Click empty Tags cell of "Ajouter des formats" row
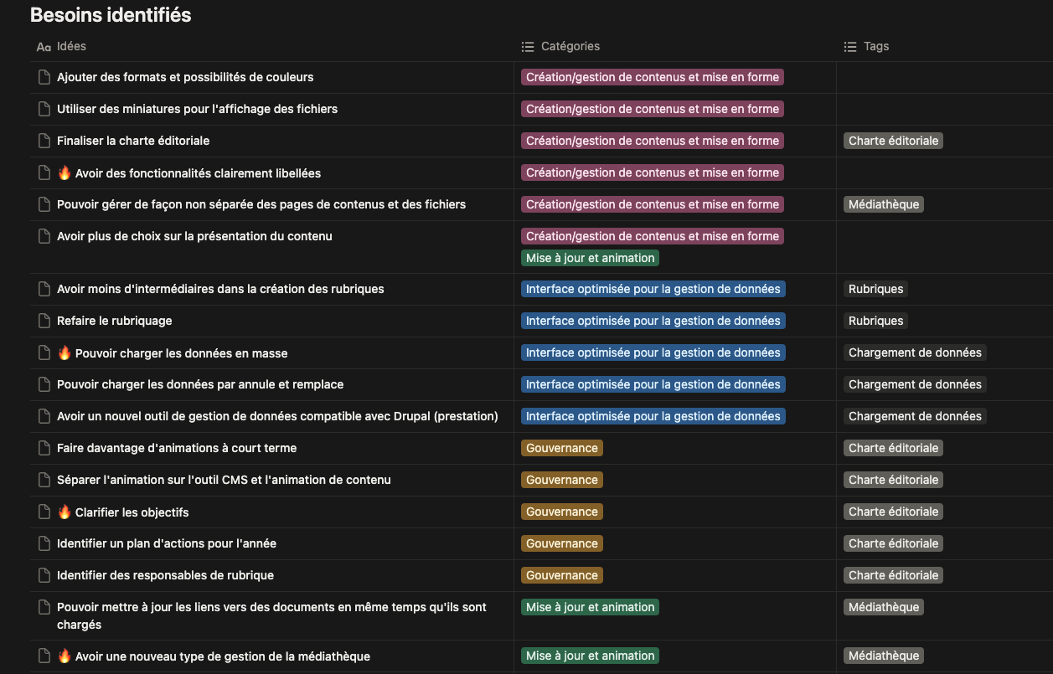 coord(945,77)
